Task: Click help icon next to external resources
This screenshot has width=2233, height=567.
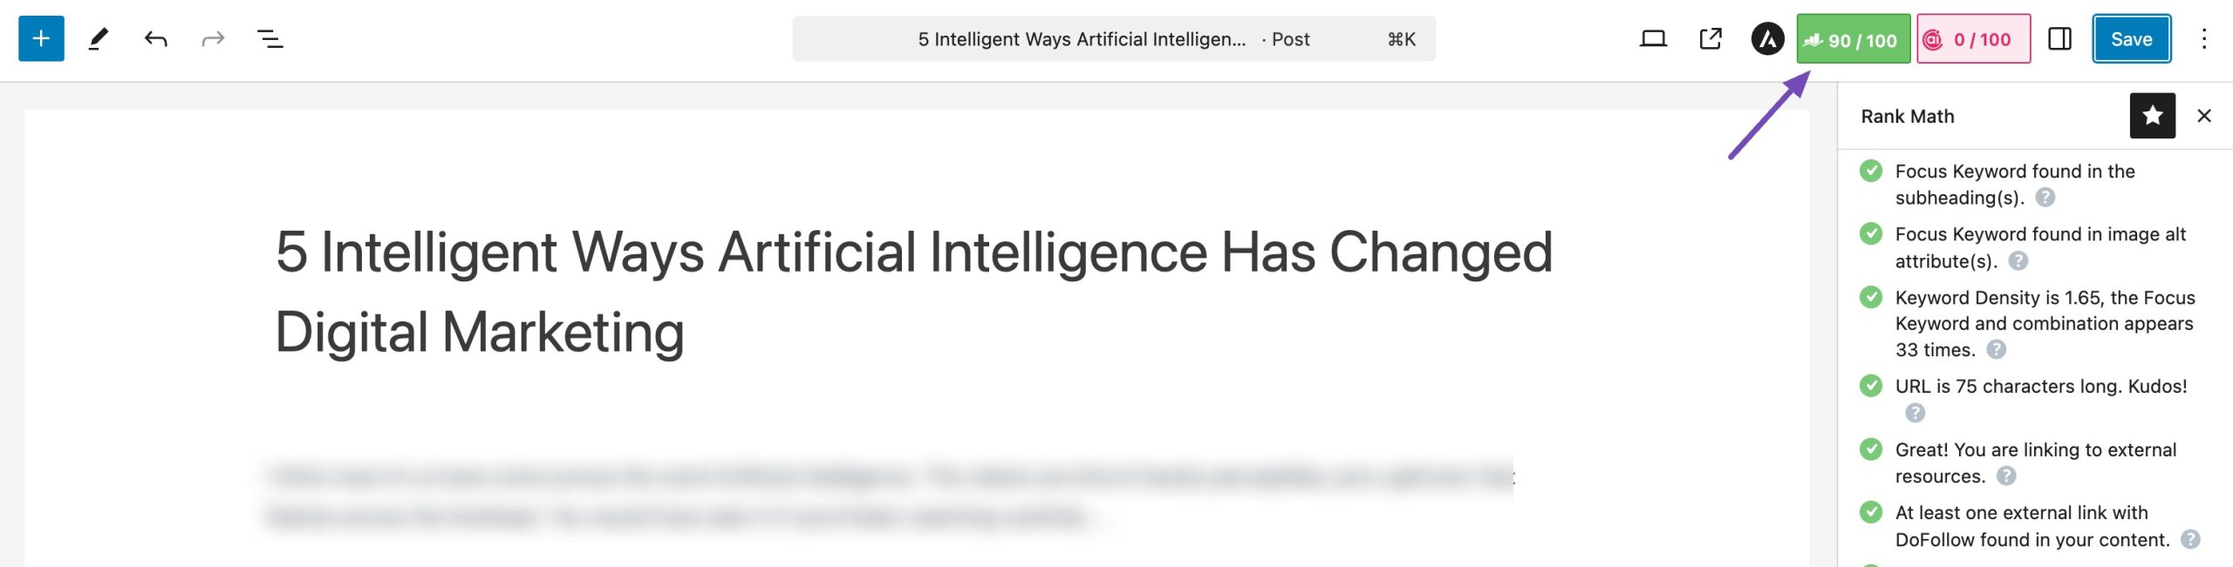Action: 2006,476
